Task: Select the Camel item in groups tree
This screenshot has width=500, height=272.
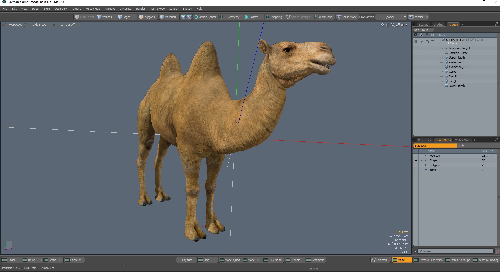Action: (x=452, y=72)
